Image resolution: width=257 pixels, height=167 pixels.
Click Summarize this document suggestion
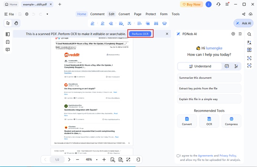pyautogui.click(x=209, y=78)
